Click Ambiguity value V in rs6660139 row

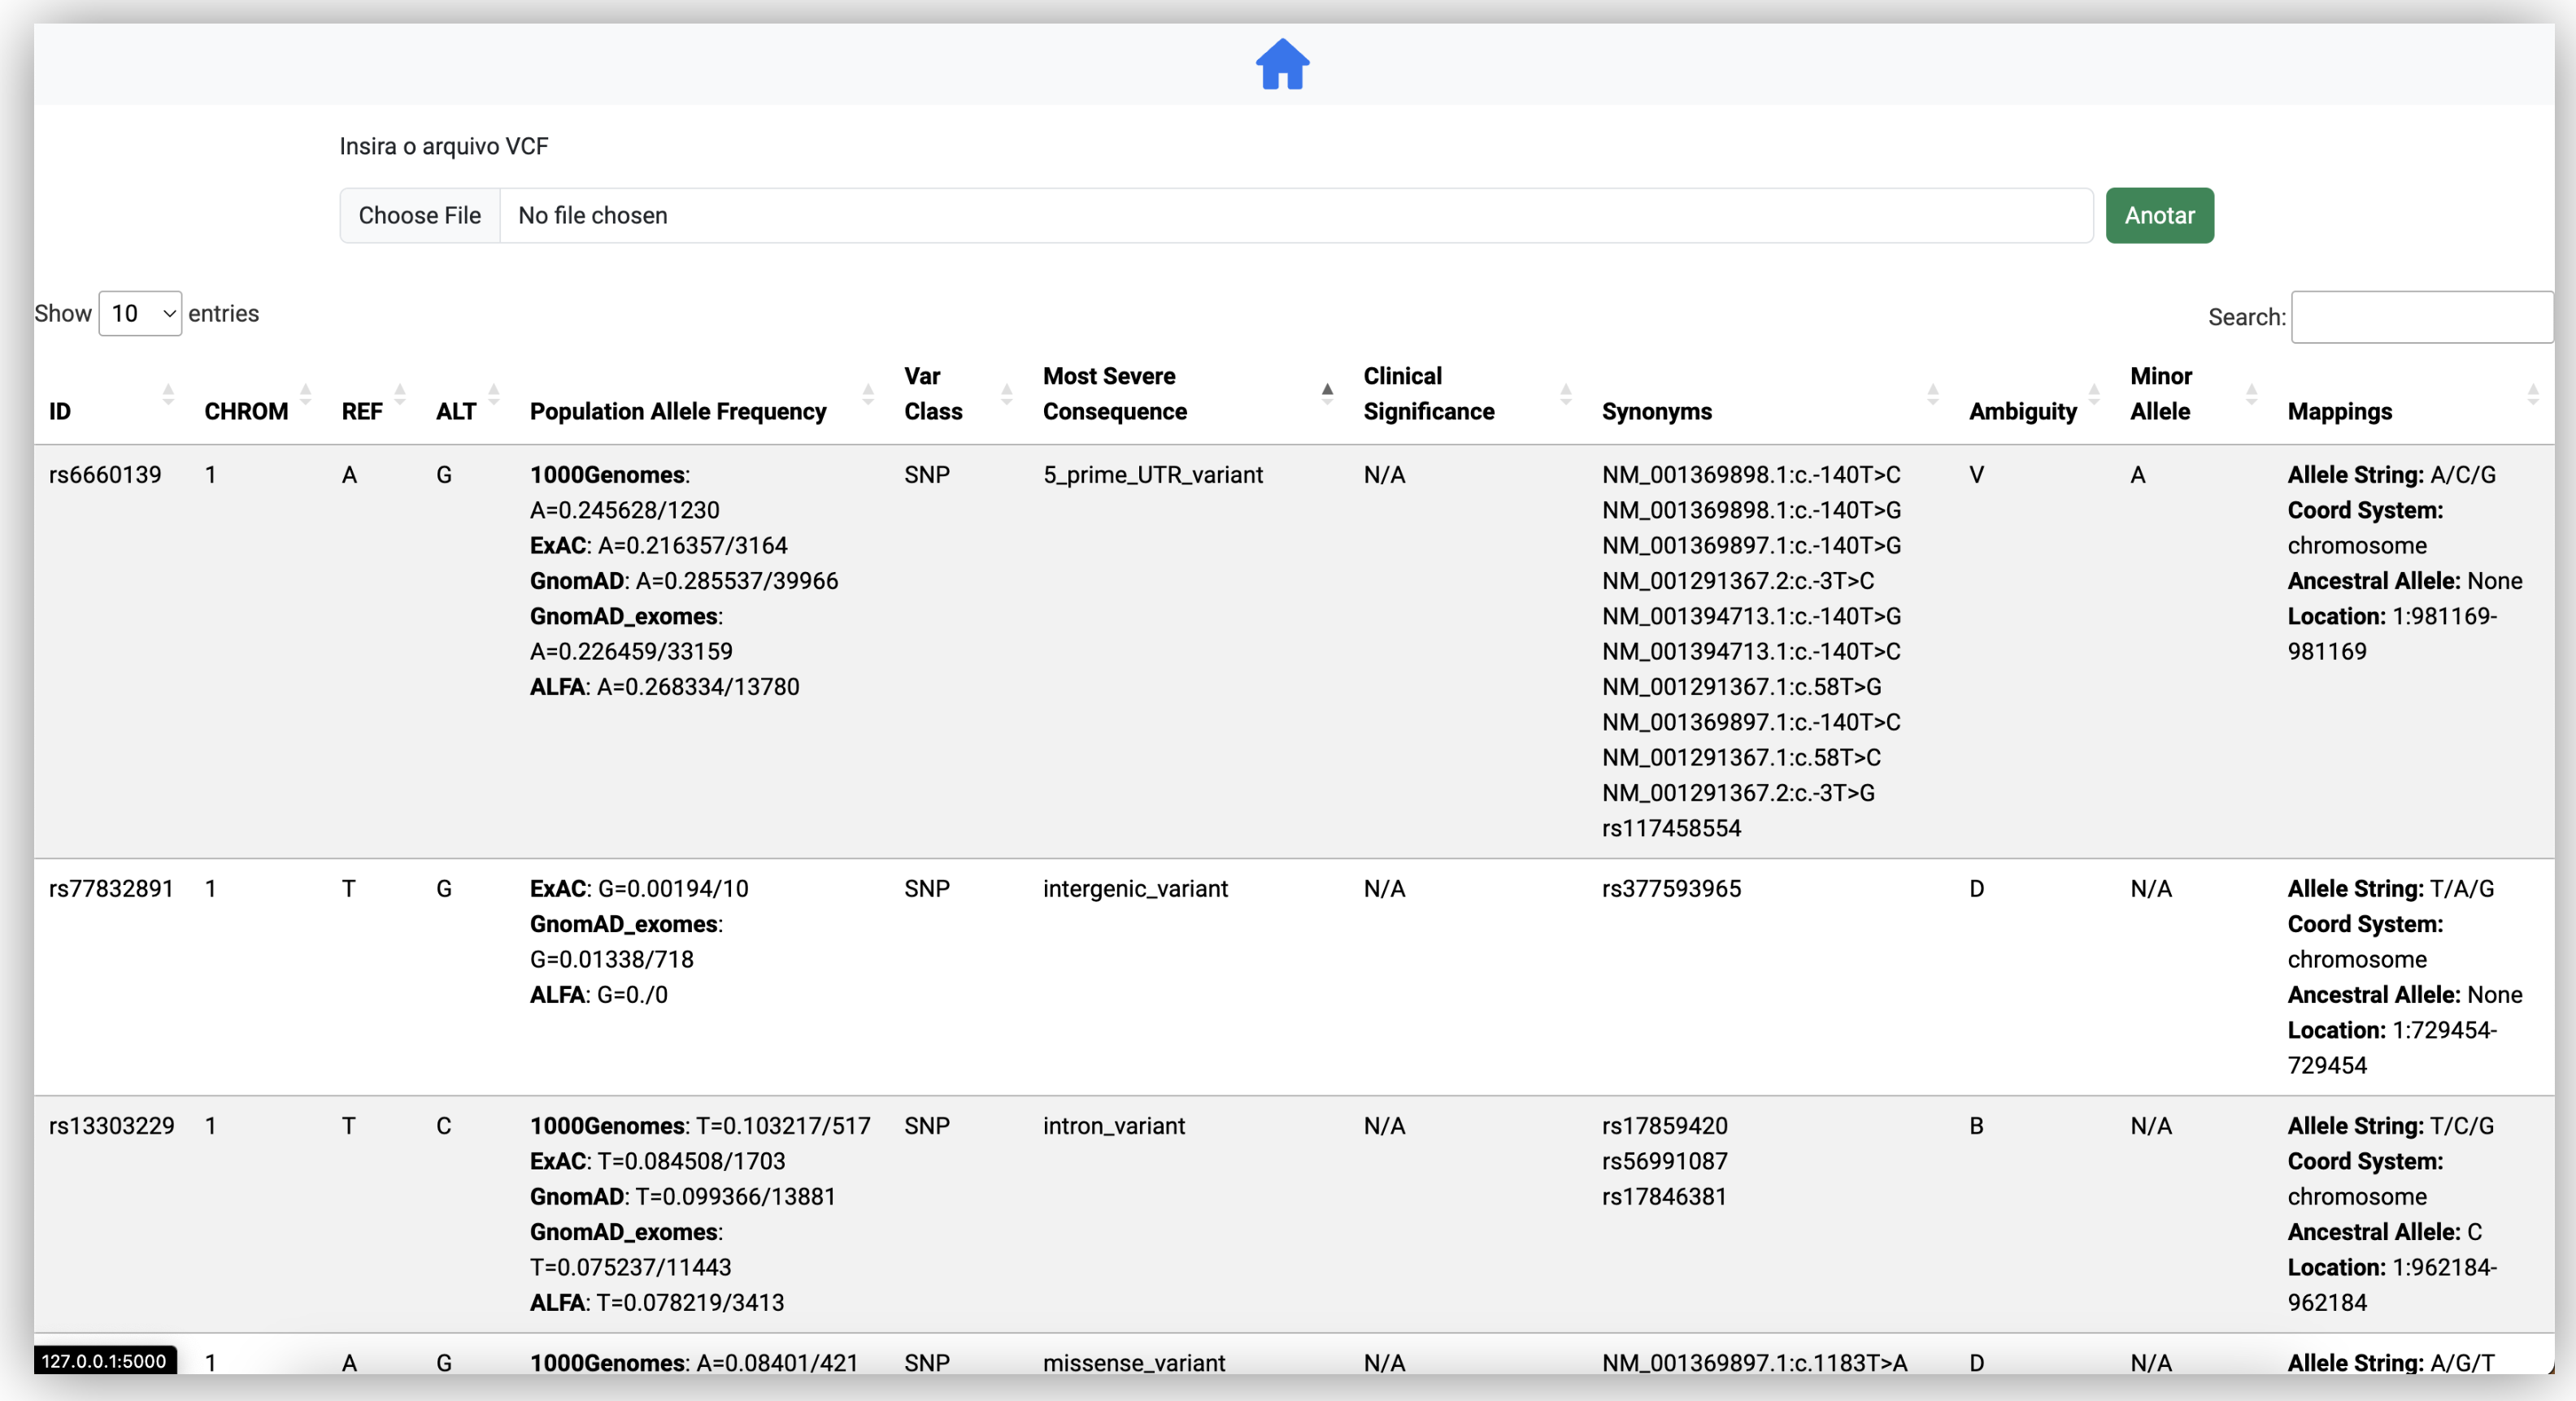(1976, 475)
